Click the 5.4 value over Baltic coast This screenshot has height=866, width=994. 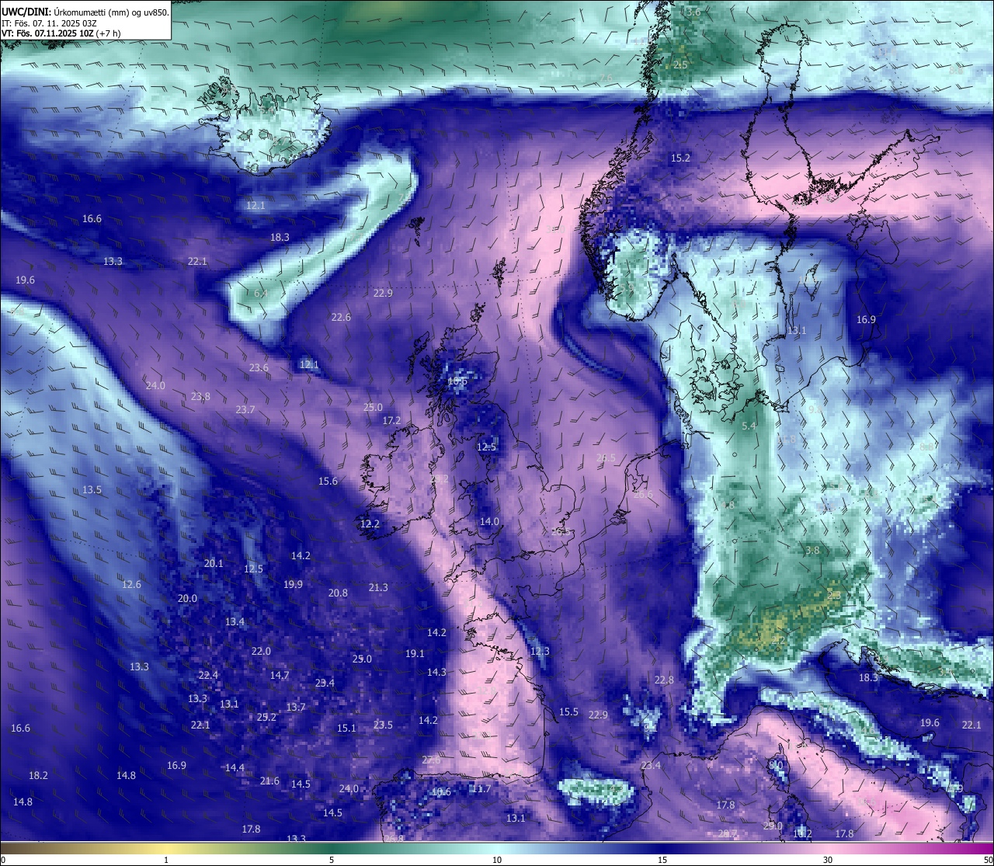pos(749,426)
